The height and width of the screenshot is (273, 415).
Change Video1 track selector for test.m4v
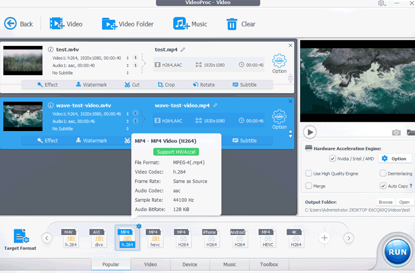tap(127, 58)
